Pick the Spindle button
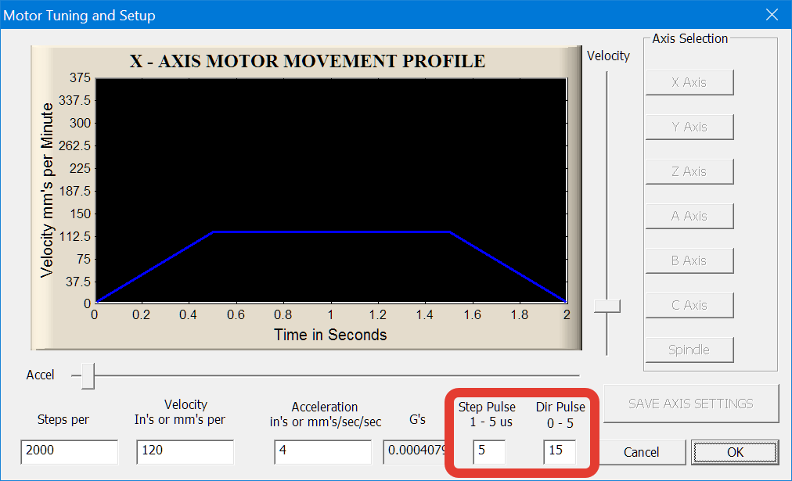The width and height of the screenshot is (792, 481). click(x=689, y=350)
